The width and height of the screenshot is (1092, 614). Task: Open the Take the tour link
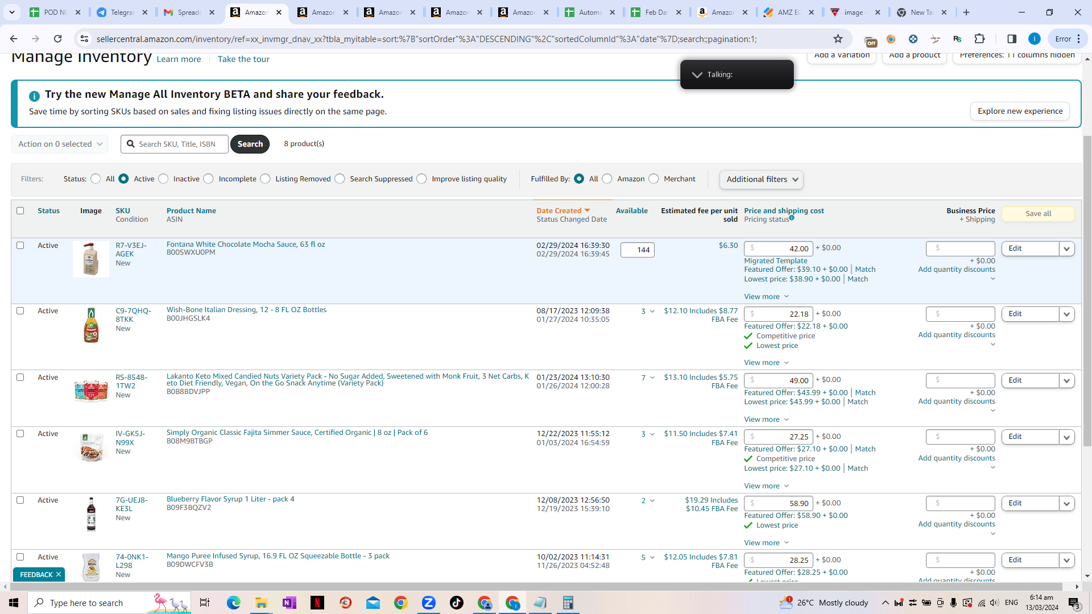click(x=243, y=59)
